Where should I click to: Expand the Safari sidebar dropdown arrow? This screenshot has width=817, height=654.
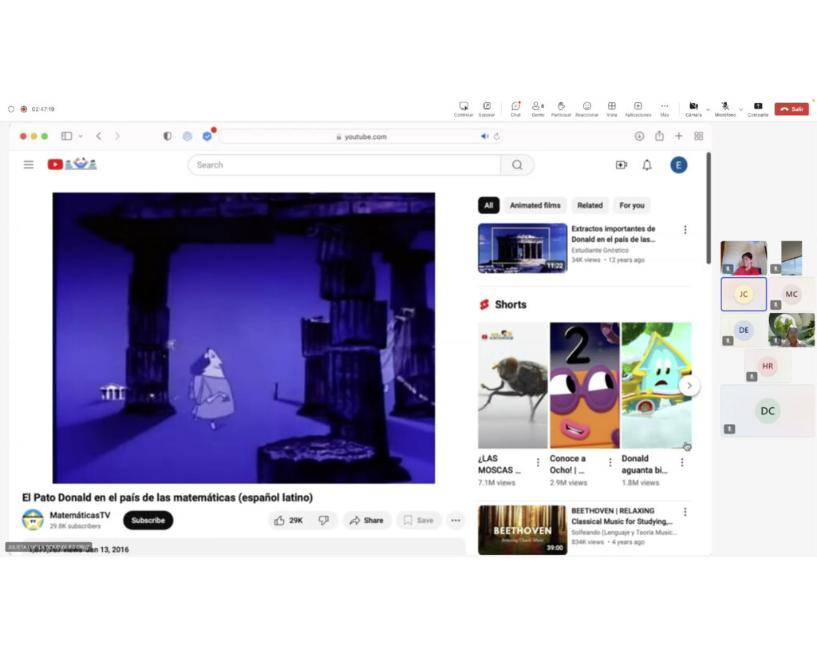[x=81, y=136]
